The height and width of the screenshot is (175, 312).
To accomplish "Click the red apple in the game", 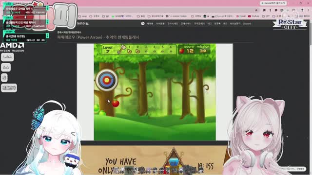I will 116,104.
